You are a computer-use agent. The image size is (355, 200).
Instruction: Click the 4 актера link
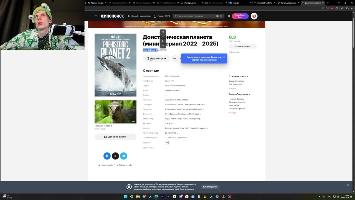tap(232, 113)
